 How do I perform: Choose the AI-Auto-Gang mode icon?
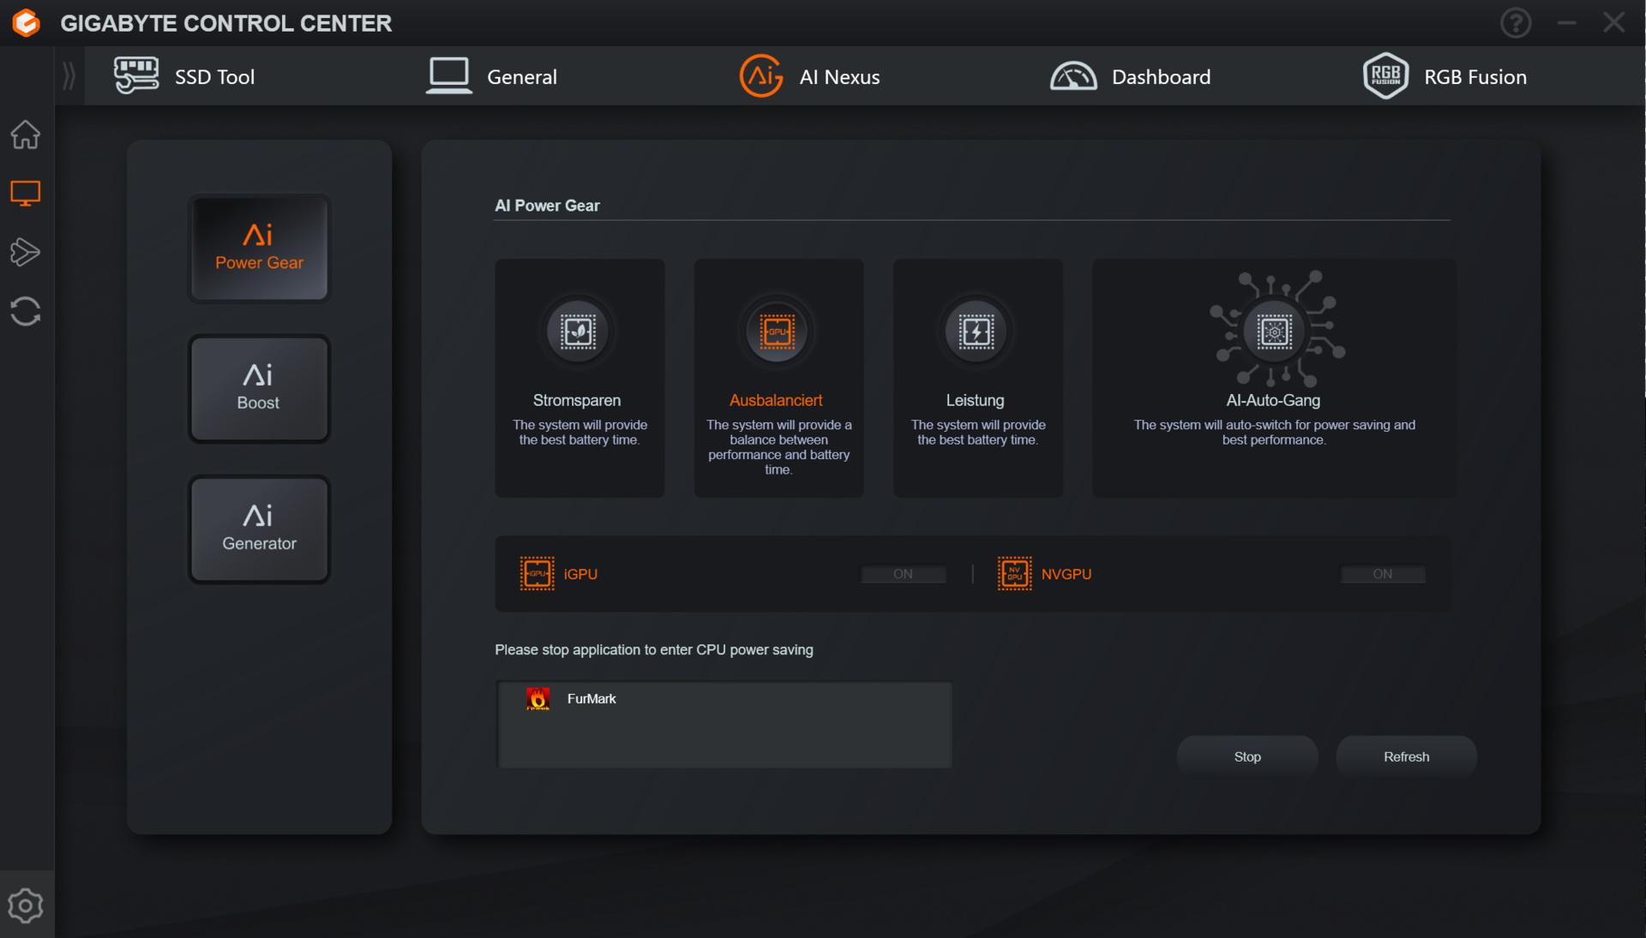click(1274, 332)
